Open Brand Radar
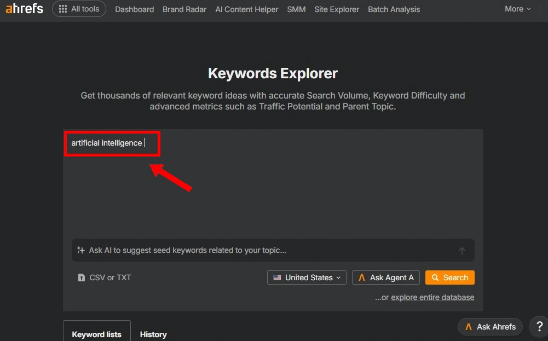548x341 pixels. 184,9
